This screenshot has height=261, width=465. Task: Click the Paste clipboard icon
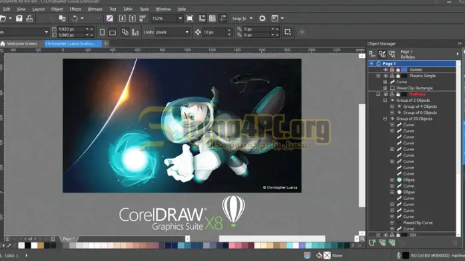62,19
